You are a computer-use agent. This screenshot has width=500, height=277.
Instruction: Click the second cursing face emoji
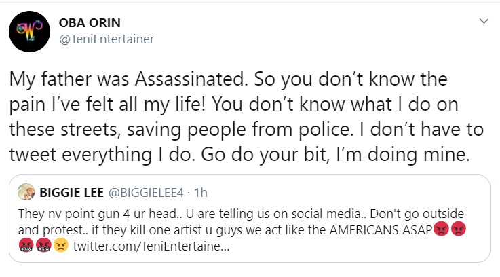[x=43, y=244]
